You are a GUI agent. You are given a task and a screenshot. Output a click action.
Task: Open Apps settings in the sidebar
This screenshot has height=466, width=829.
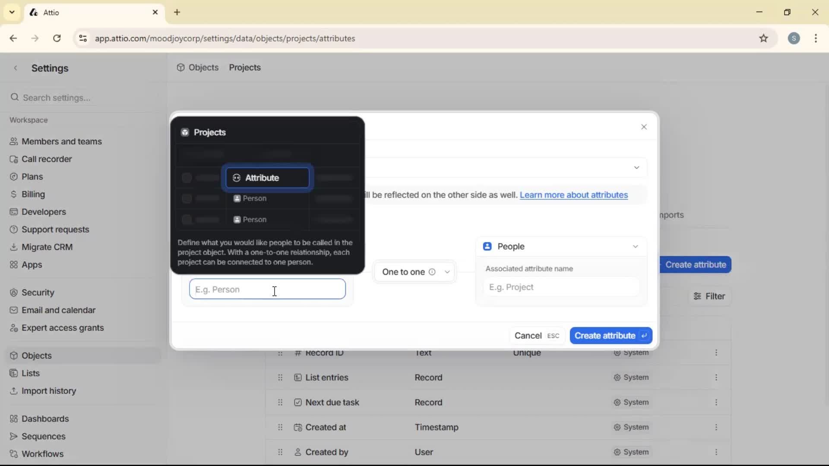(32, 264)
